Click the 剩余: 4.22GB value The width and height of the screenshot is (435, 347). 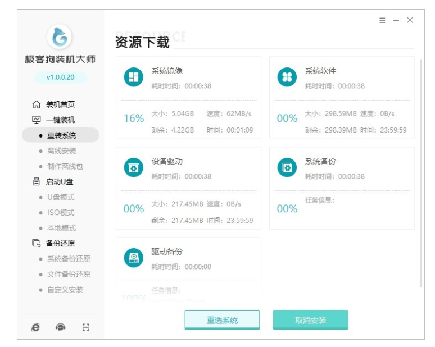point(173,130)
